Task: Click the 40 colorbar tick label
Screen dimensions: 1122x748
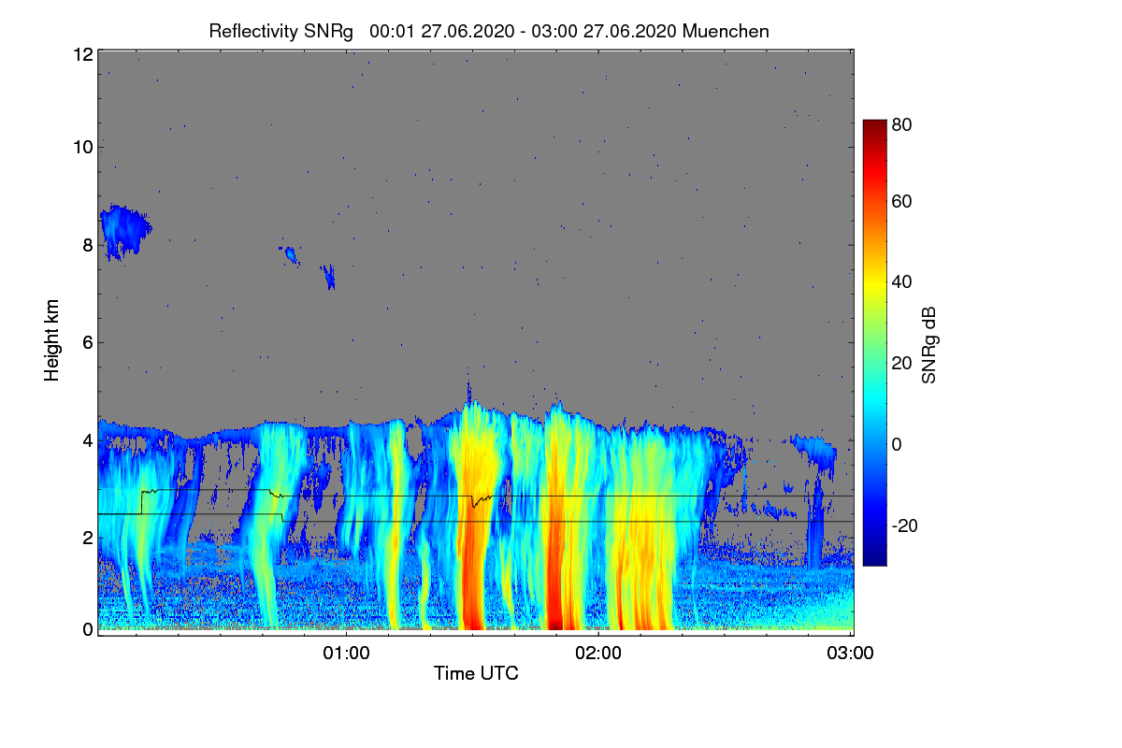Action: pyautogui.click(x=902, y=282)
